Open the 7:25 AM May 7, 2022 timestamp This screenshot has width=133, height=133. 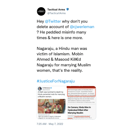click(50, 124)
